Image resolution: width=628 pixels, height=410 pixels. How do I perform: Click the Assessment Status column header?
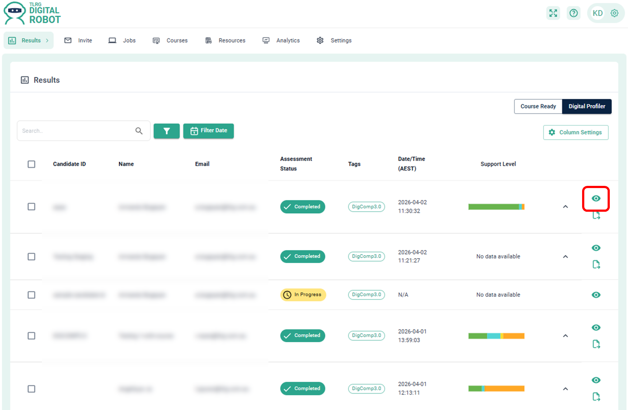[x=296, y=164]
